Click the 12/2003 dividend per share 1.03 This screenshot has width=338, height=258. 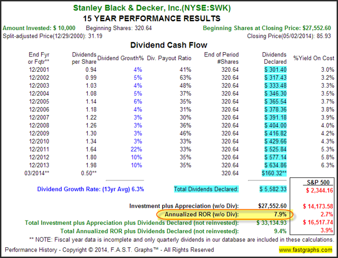point(91,85)
